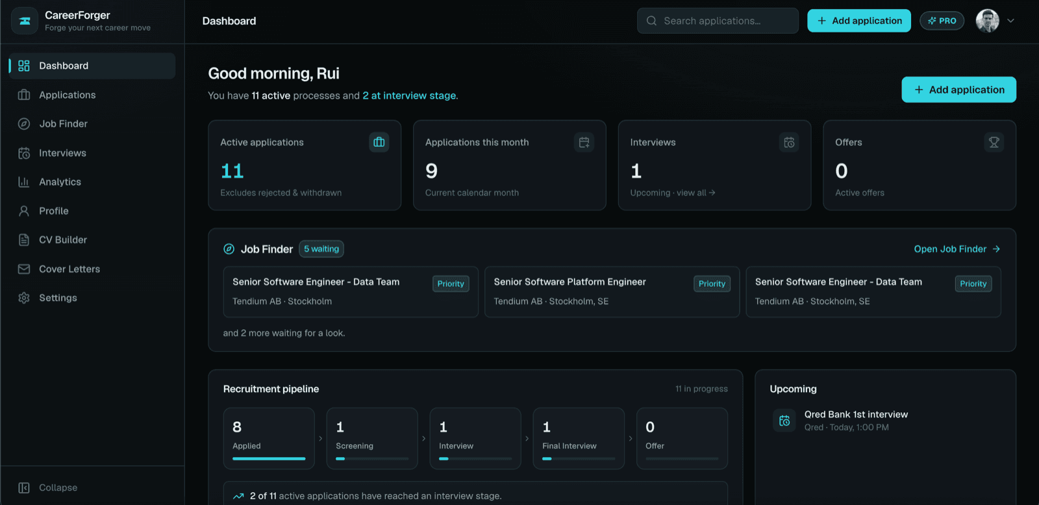Click 'Upcoming · view all' link on Interviews card
This screenshot has width=1039, height=505.
[x=673, y=193]
